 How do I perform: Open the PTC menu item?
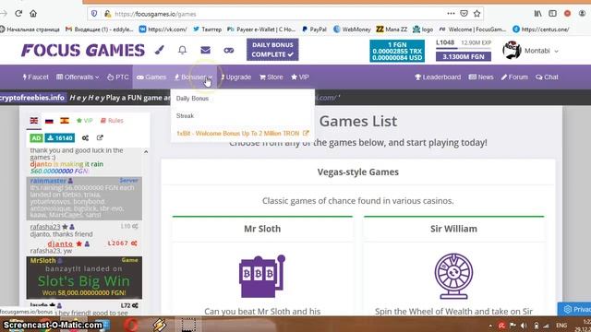coord(118,77)
